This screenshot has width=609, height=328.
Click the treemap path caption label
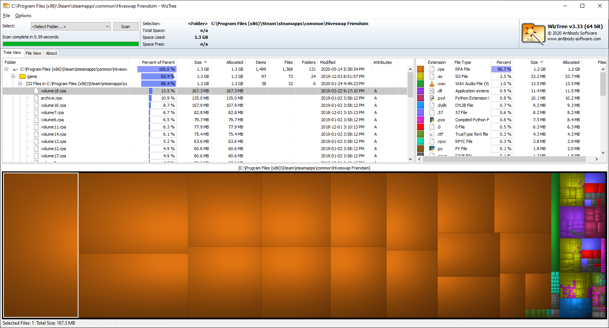(x=304, y=168)
